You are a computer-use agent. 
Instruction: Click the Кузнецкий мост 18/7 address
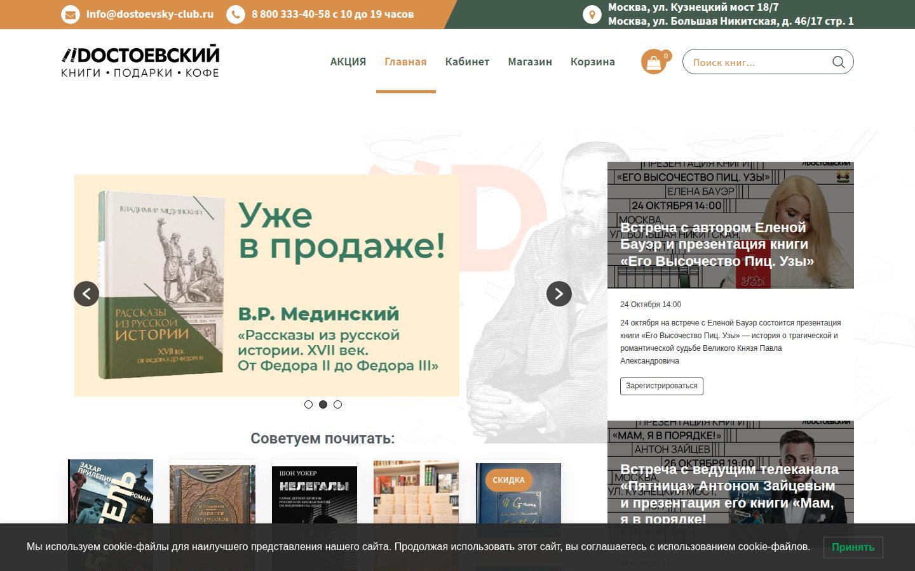693,8
